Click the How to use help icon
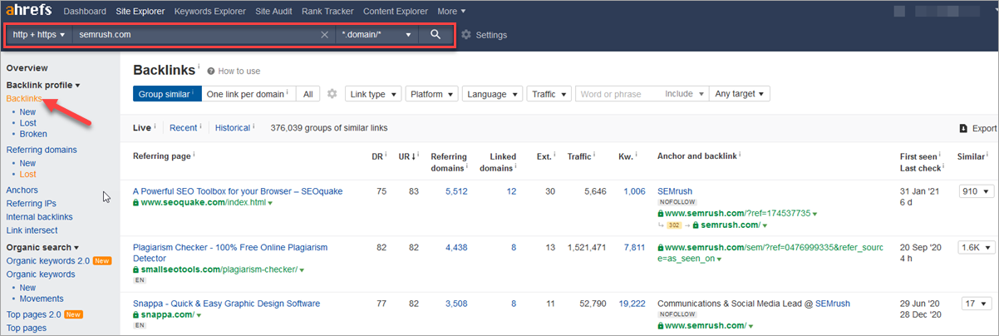This screenshot has height=336, width=999. [211, 71]
